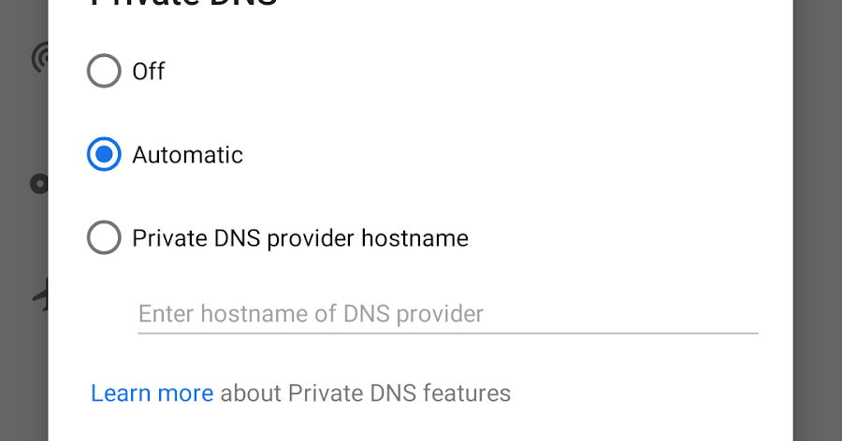Click placeholder word "provider" in hostname field
The width and height of the screenshot is (842, 441).
pyautogui.click(x=440, y=314)
